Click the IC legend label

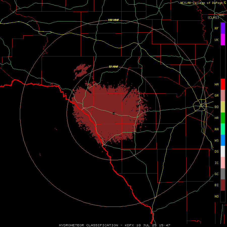point(216,163)
